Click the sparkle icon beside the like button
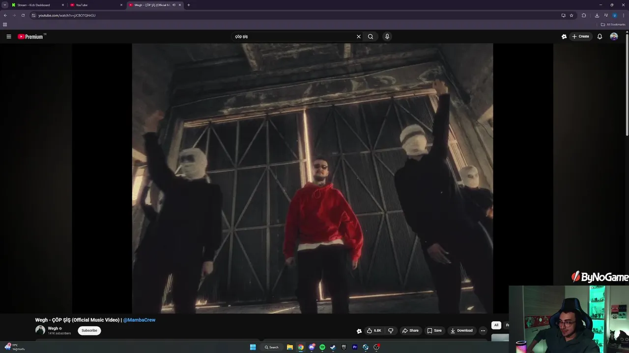 [359, 331]
